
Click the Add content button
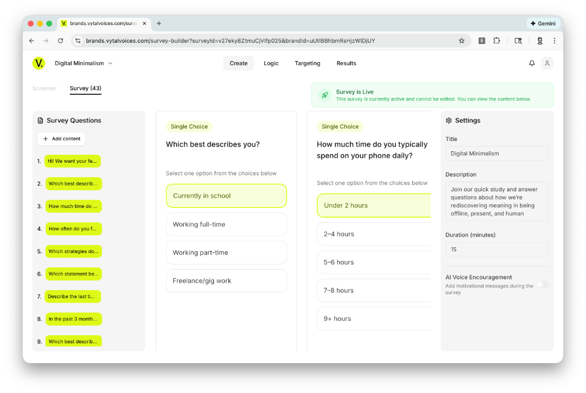pos(61,138)
